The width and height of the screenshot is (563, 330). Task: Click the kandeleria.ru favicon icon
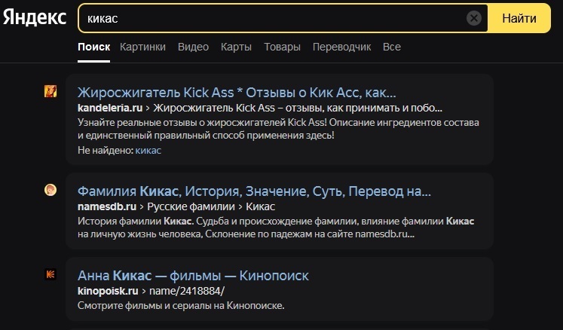point(50,92)
